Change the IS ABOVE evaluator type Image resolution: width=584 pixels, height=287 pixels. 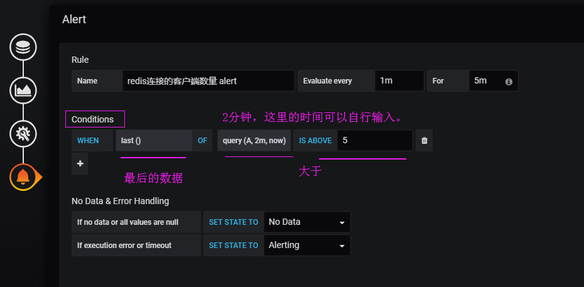pyautogui.click(x=315, y=140)
